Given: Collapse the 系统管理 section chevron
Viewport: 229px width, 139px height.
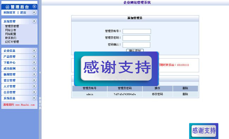Looking at the screenshot, I should [34, 21].
